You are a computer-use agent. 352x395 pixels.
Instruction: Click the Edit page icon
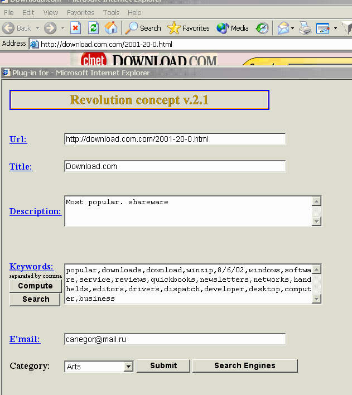[323, 28]
